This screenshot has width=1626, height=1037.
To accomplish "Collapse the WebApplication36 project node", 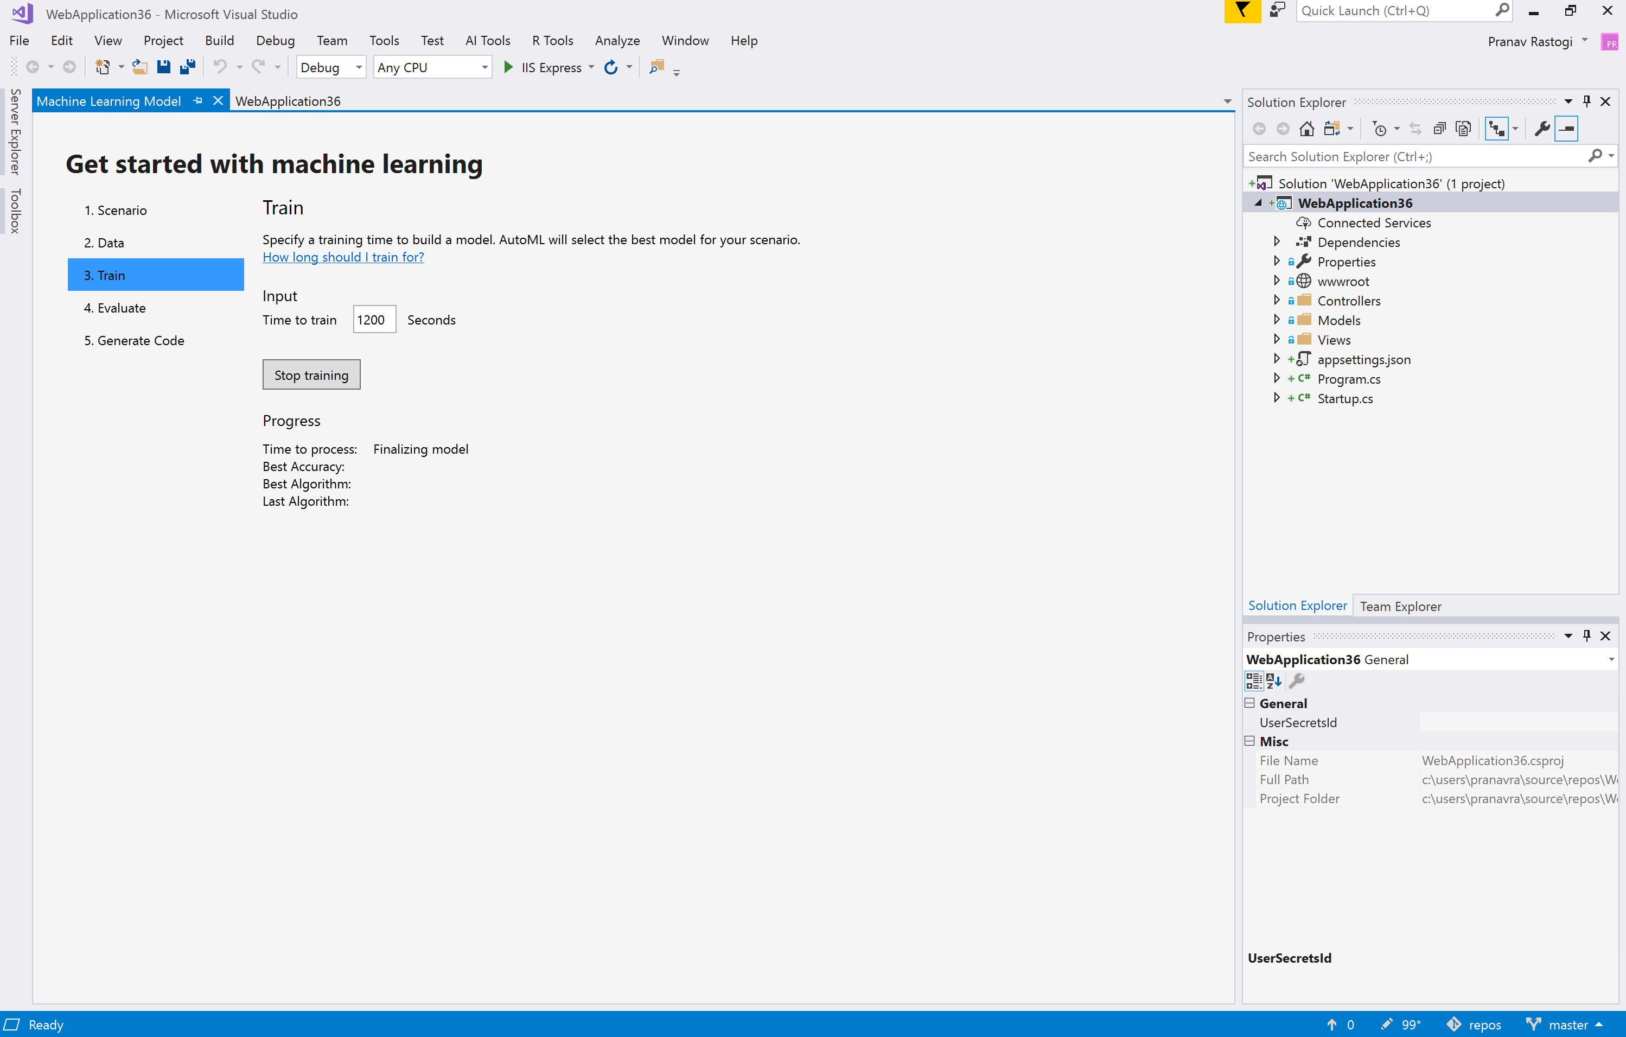I will tap(1258, 202).
